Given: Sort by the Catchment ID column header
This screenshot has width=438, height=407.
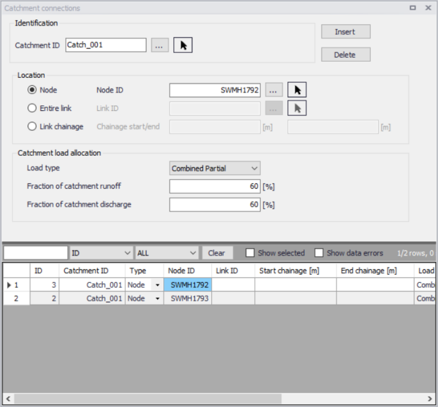Looking at the screenshot, I should click(x=92, y=271).
